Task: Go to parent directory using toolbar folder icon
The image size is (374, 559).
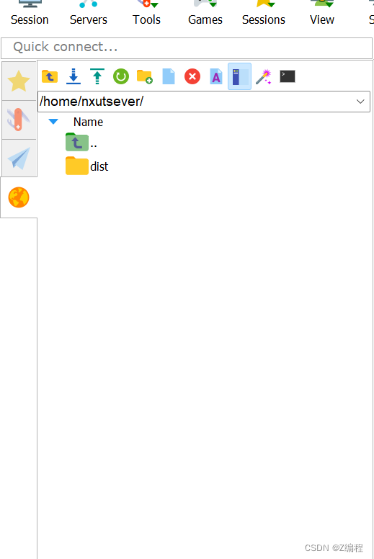Action: pyautogui.click(x=50, y=76)
